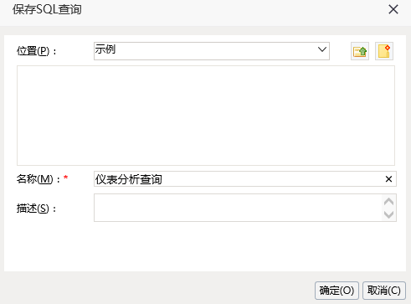411x304 pixels.
Task: Click the description scrollbar track
Action: [x=388, y=208]
